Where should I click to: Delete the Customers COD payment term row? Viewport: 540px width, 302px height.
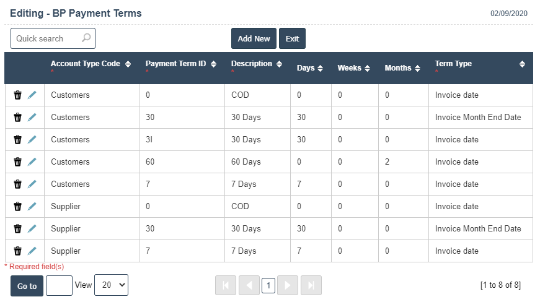[17, 95]
